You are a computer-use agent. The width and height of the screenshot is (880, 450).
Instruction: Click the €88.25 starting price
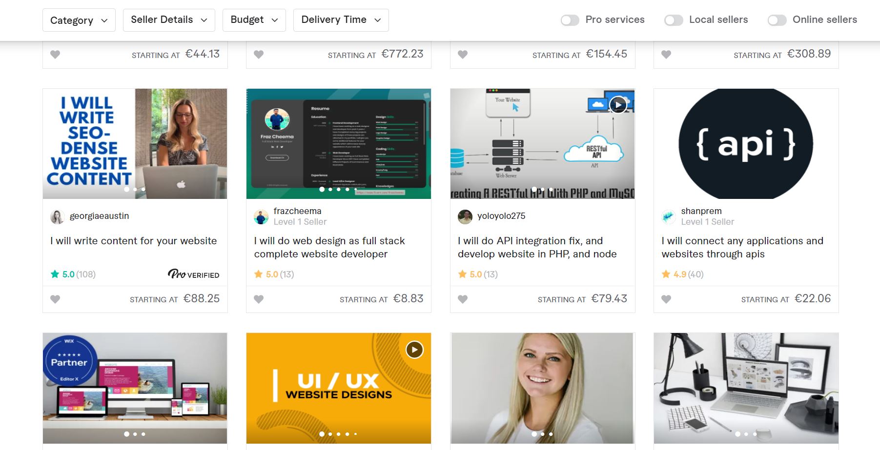tap(202, 298)
